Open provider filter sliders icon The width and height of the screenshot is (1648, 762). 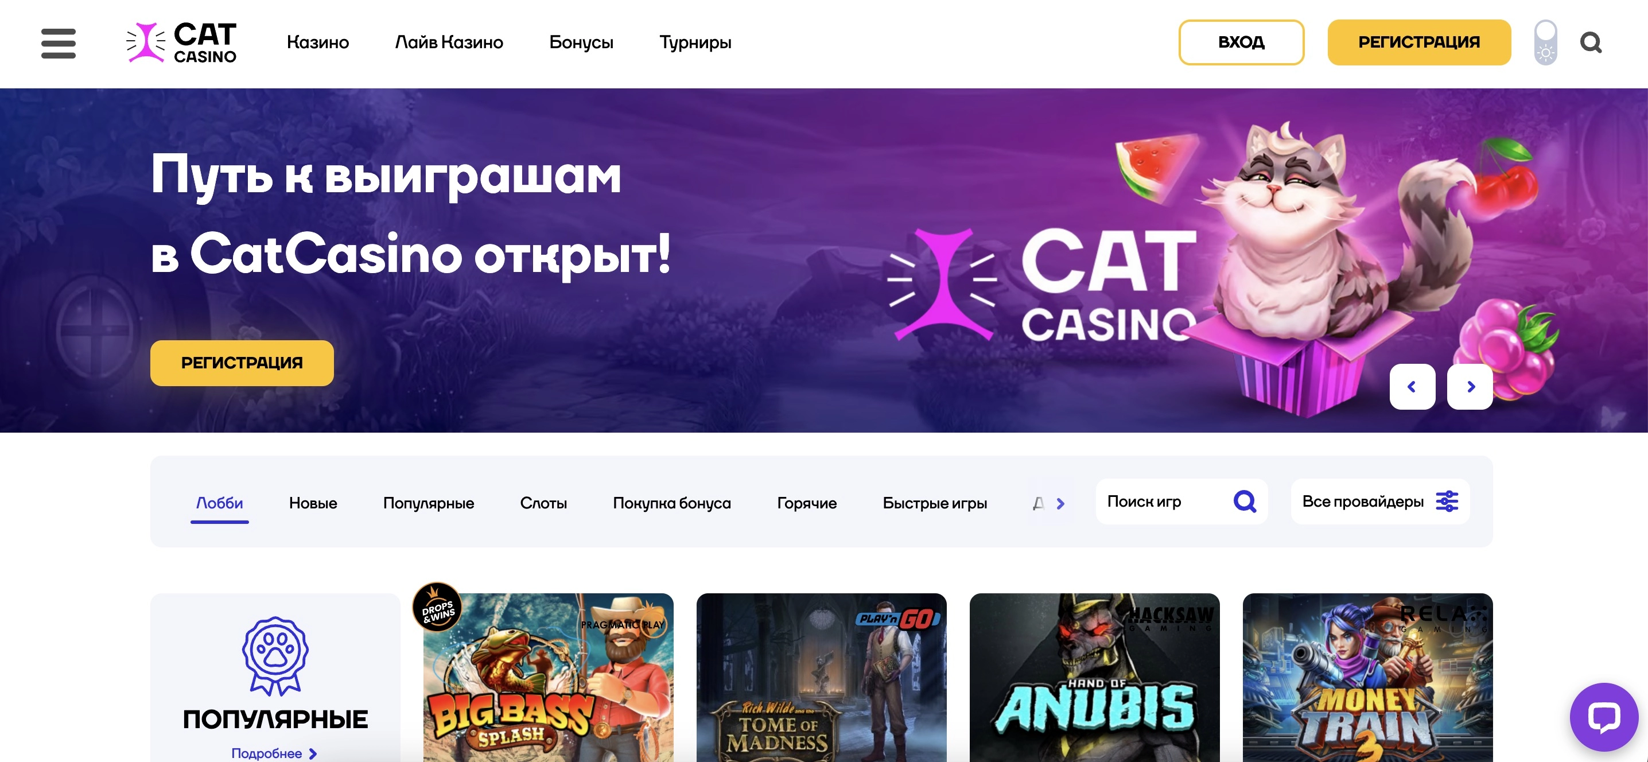tap(1447, 501)
